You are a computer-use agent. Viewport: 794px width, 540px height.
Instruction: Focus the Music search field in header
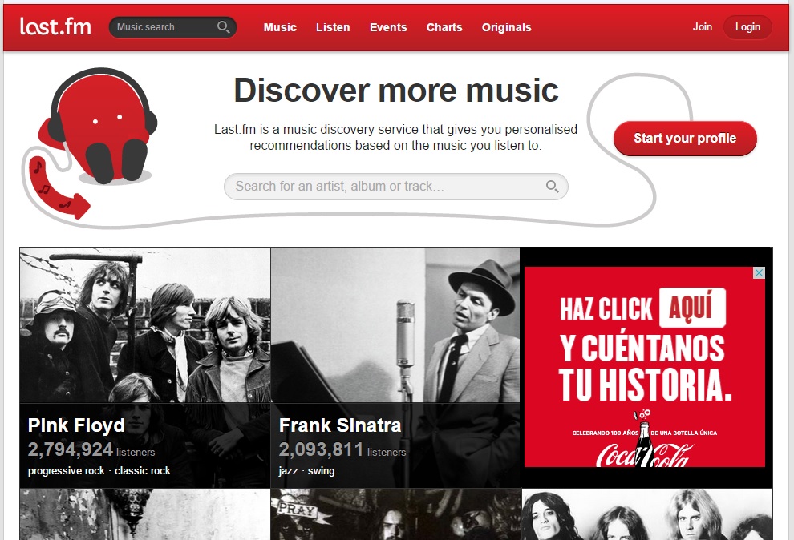click(x=172, y=27)
